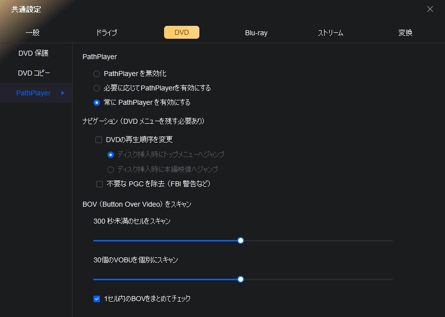Click the 共通設定 window title
The width and height of the screenshot is (445, 317).
point(26,9)
